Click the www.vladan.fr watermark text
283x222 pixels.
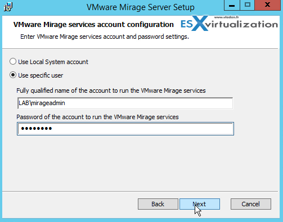coord(226,17)
